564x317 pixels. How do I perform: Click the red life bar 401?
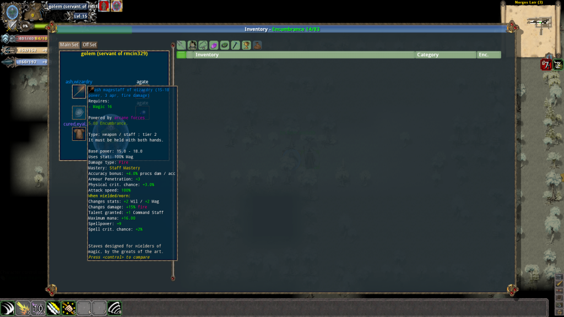[x=31, y=38]
